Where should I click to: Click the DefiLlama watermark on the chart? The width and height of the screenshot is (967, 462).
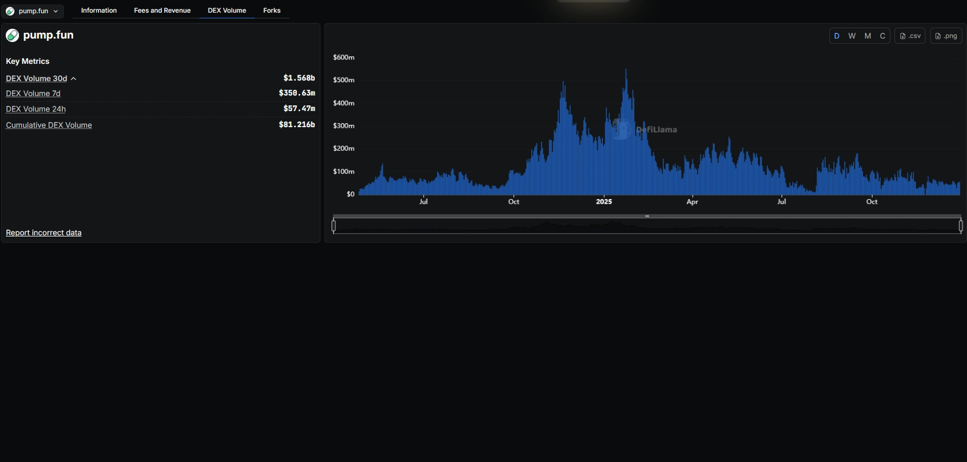(x=645, y=129)
